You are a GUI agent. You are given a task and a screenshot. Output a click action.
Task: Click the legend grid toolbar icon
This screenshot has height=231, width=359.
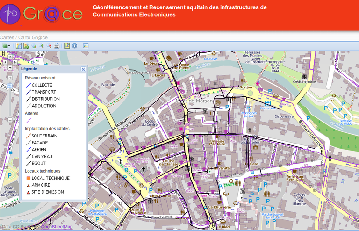click(x=86, y=46)
